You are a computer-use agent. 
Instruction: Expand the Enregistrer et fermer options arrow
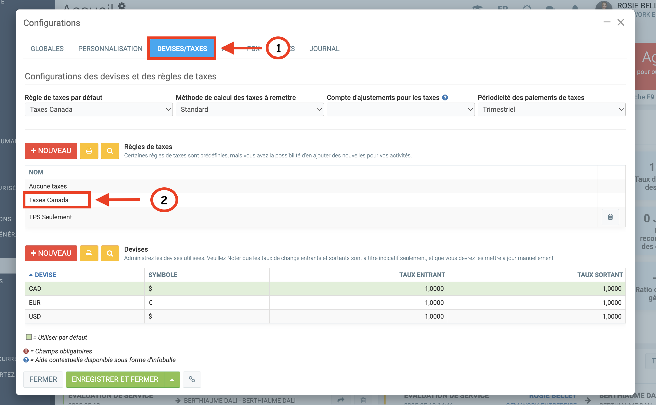click(x=172, y=379)
